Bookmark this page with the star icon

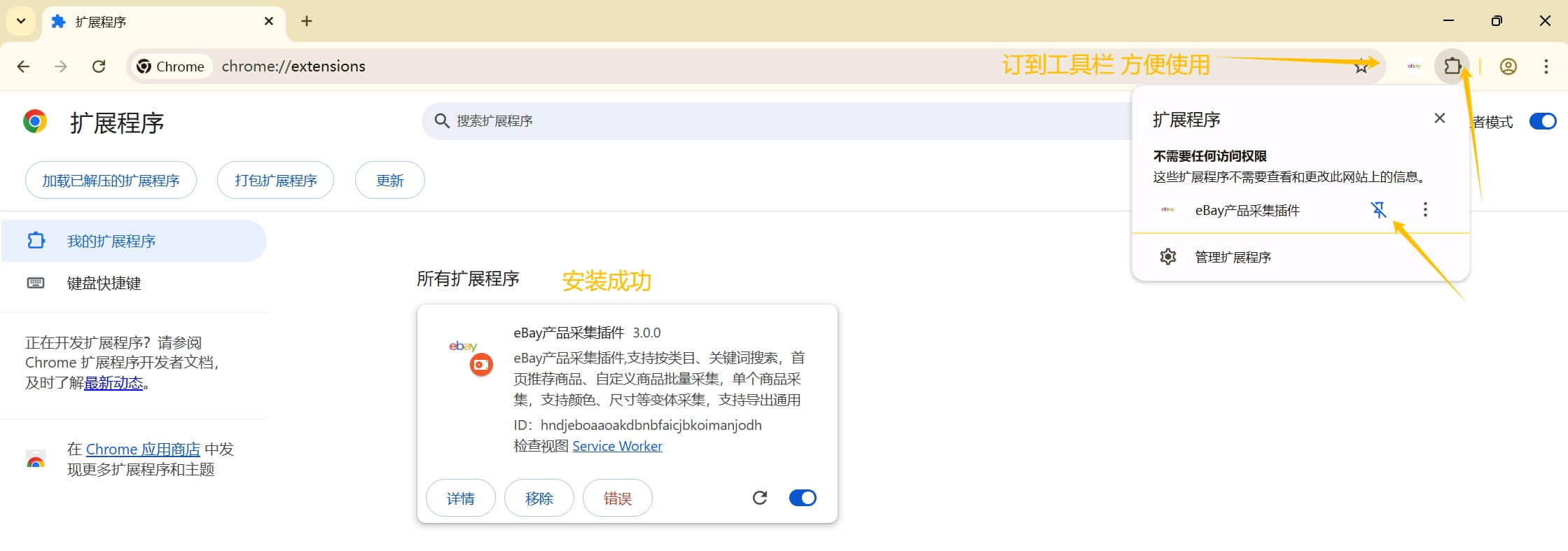coord(1361,67)
